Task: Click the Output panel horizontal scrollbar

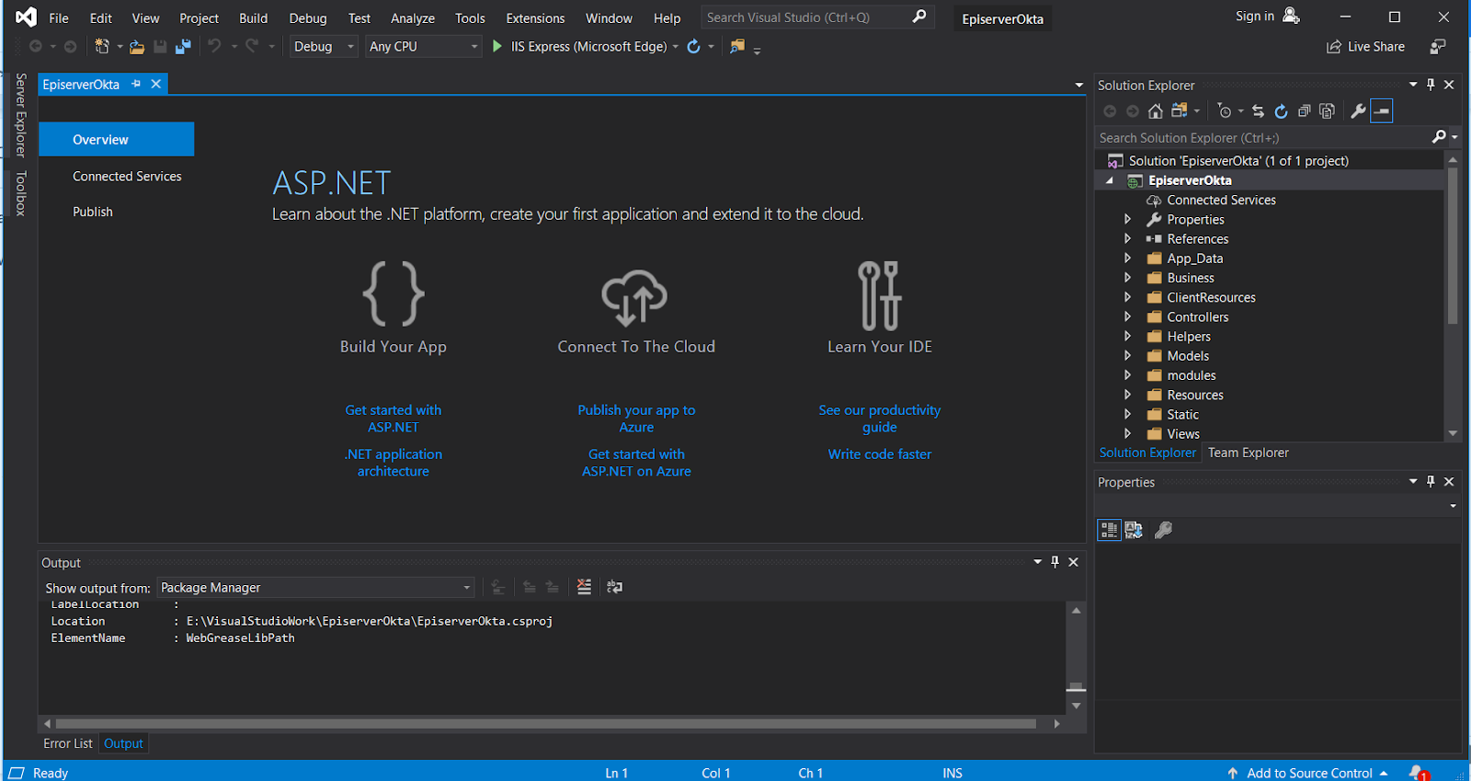Action: click(545, 724)
